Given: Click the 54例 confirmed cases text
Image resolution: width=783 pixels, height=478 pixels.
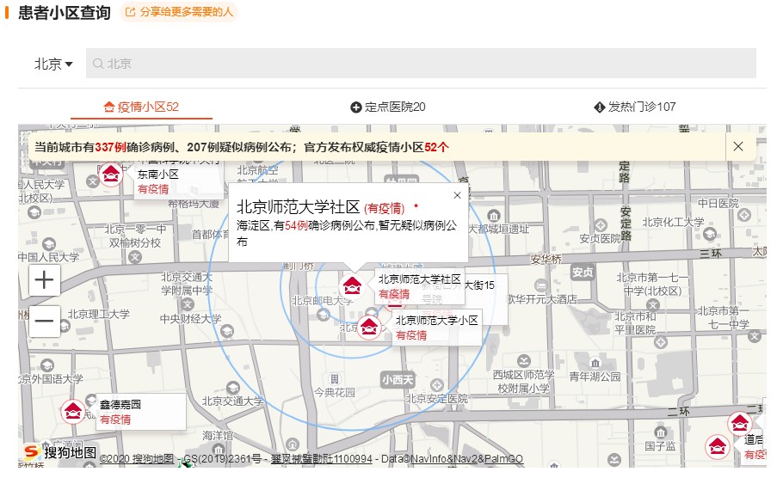Looking at the screenshot, I should tap(296, 225).
